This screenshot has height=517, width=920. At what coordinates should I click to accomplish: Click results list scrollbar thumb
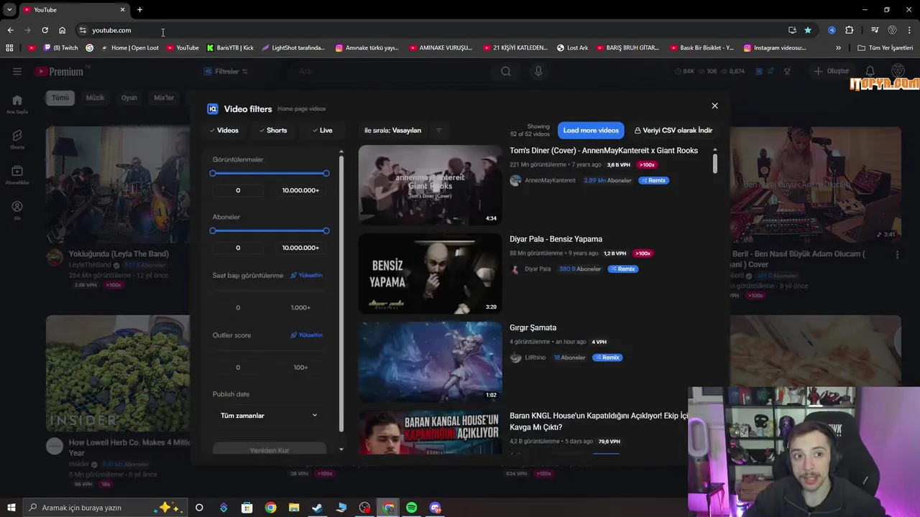(714, 164)
